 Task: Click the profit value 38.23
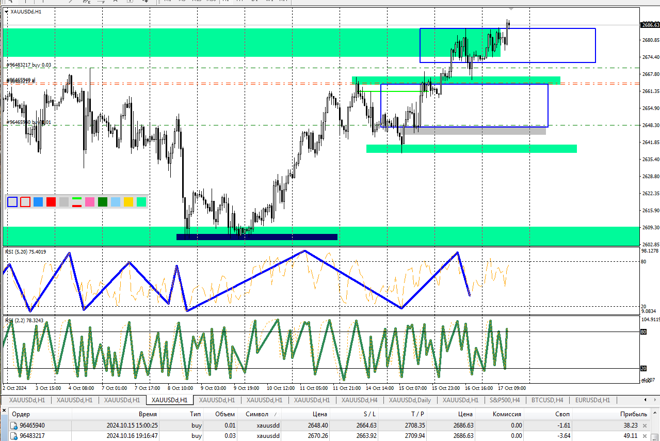pos(631,426)
